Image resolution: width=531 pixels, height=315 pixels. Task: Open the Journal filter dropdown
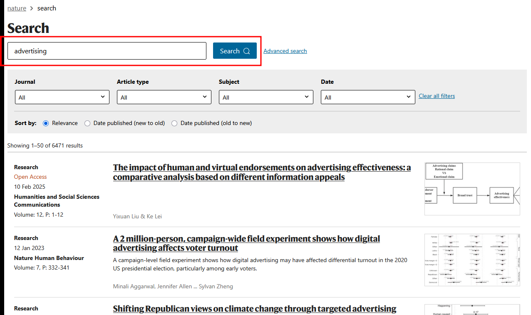(62, 97)
